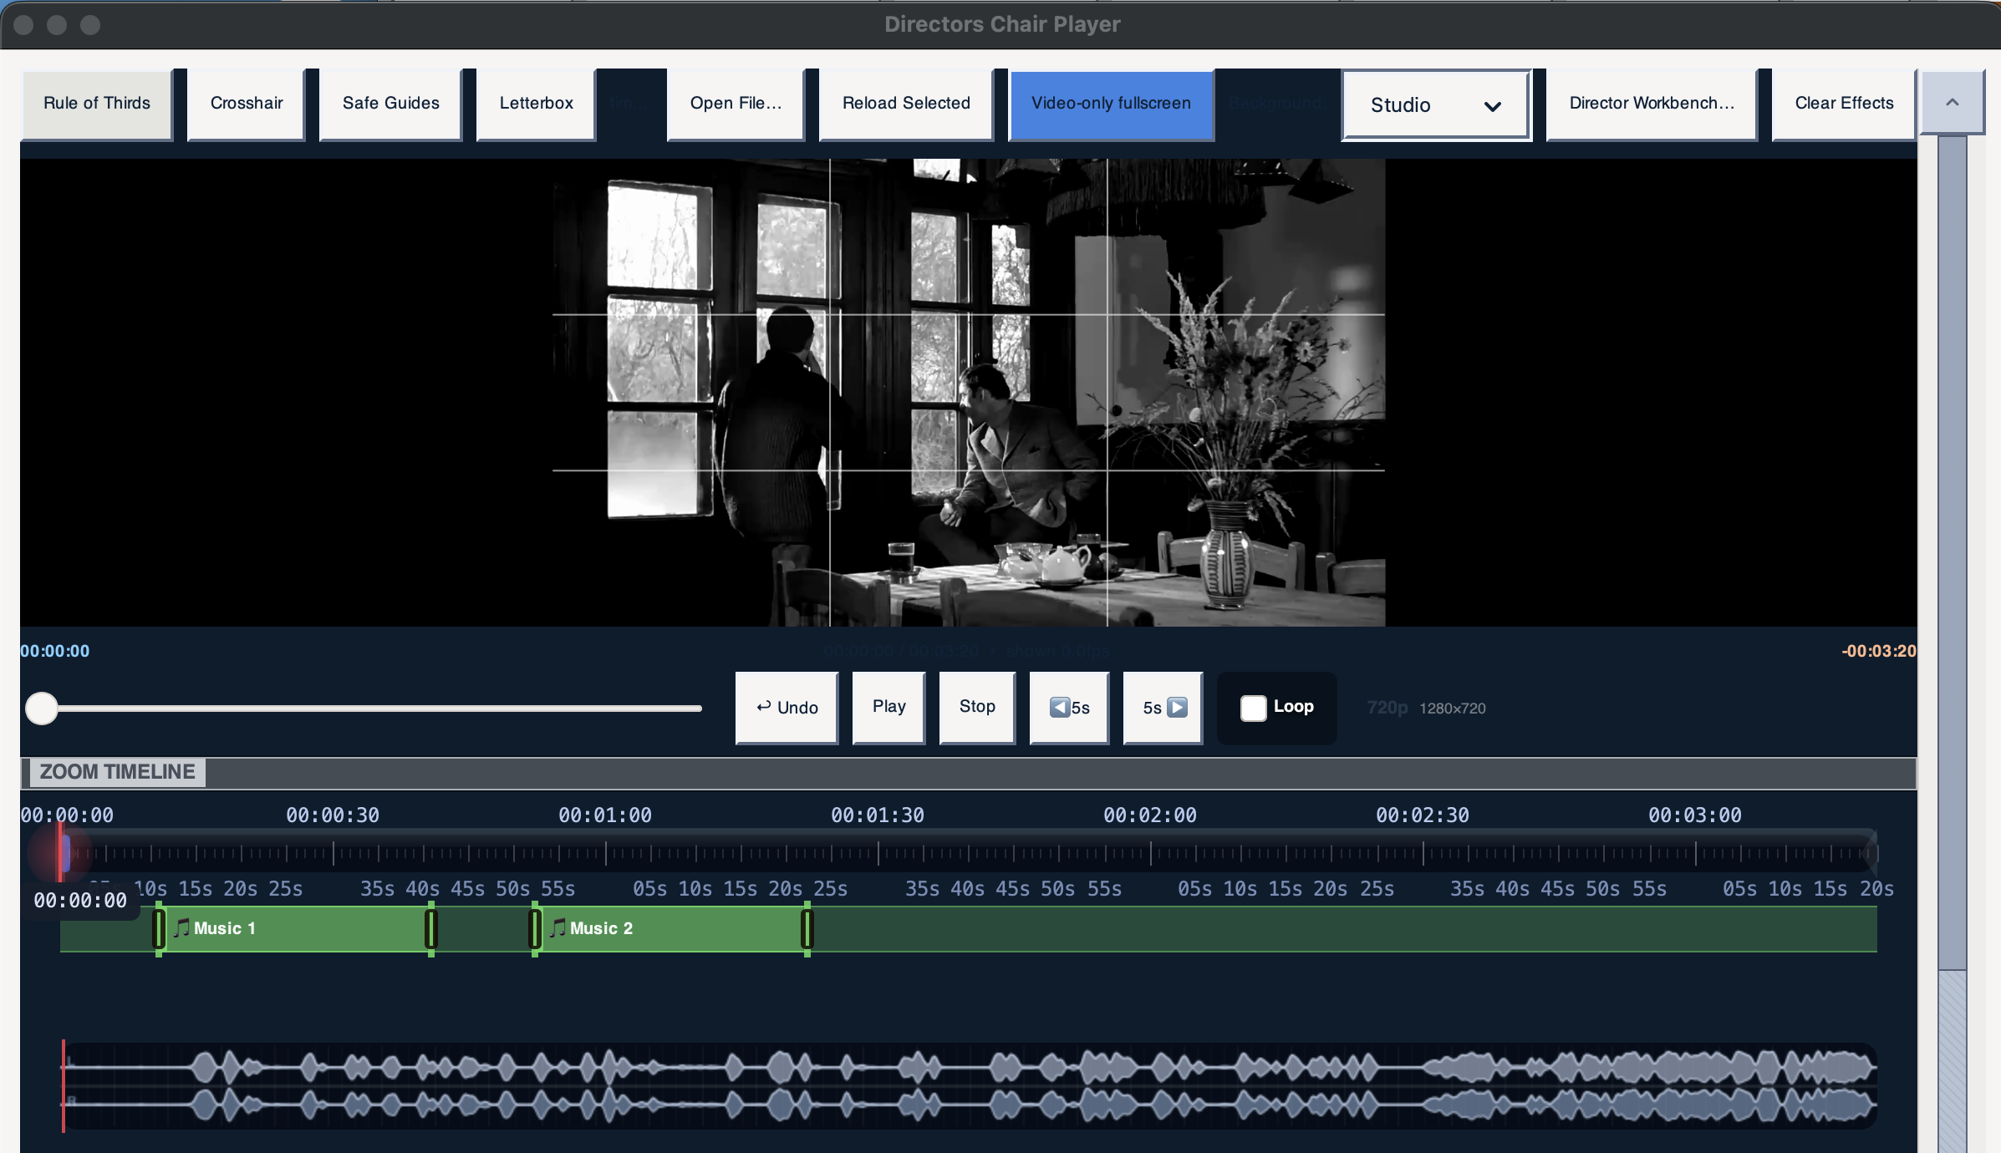Click the red playhead marker on the timeline
The width and height of the screenshot is (2001, 1153).
[x=61, y=853]
